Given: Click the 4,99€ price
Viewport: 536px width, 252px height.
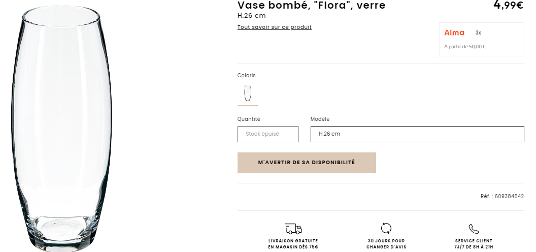Looking at the screenshot, I should tap(508, 5).
